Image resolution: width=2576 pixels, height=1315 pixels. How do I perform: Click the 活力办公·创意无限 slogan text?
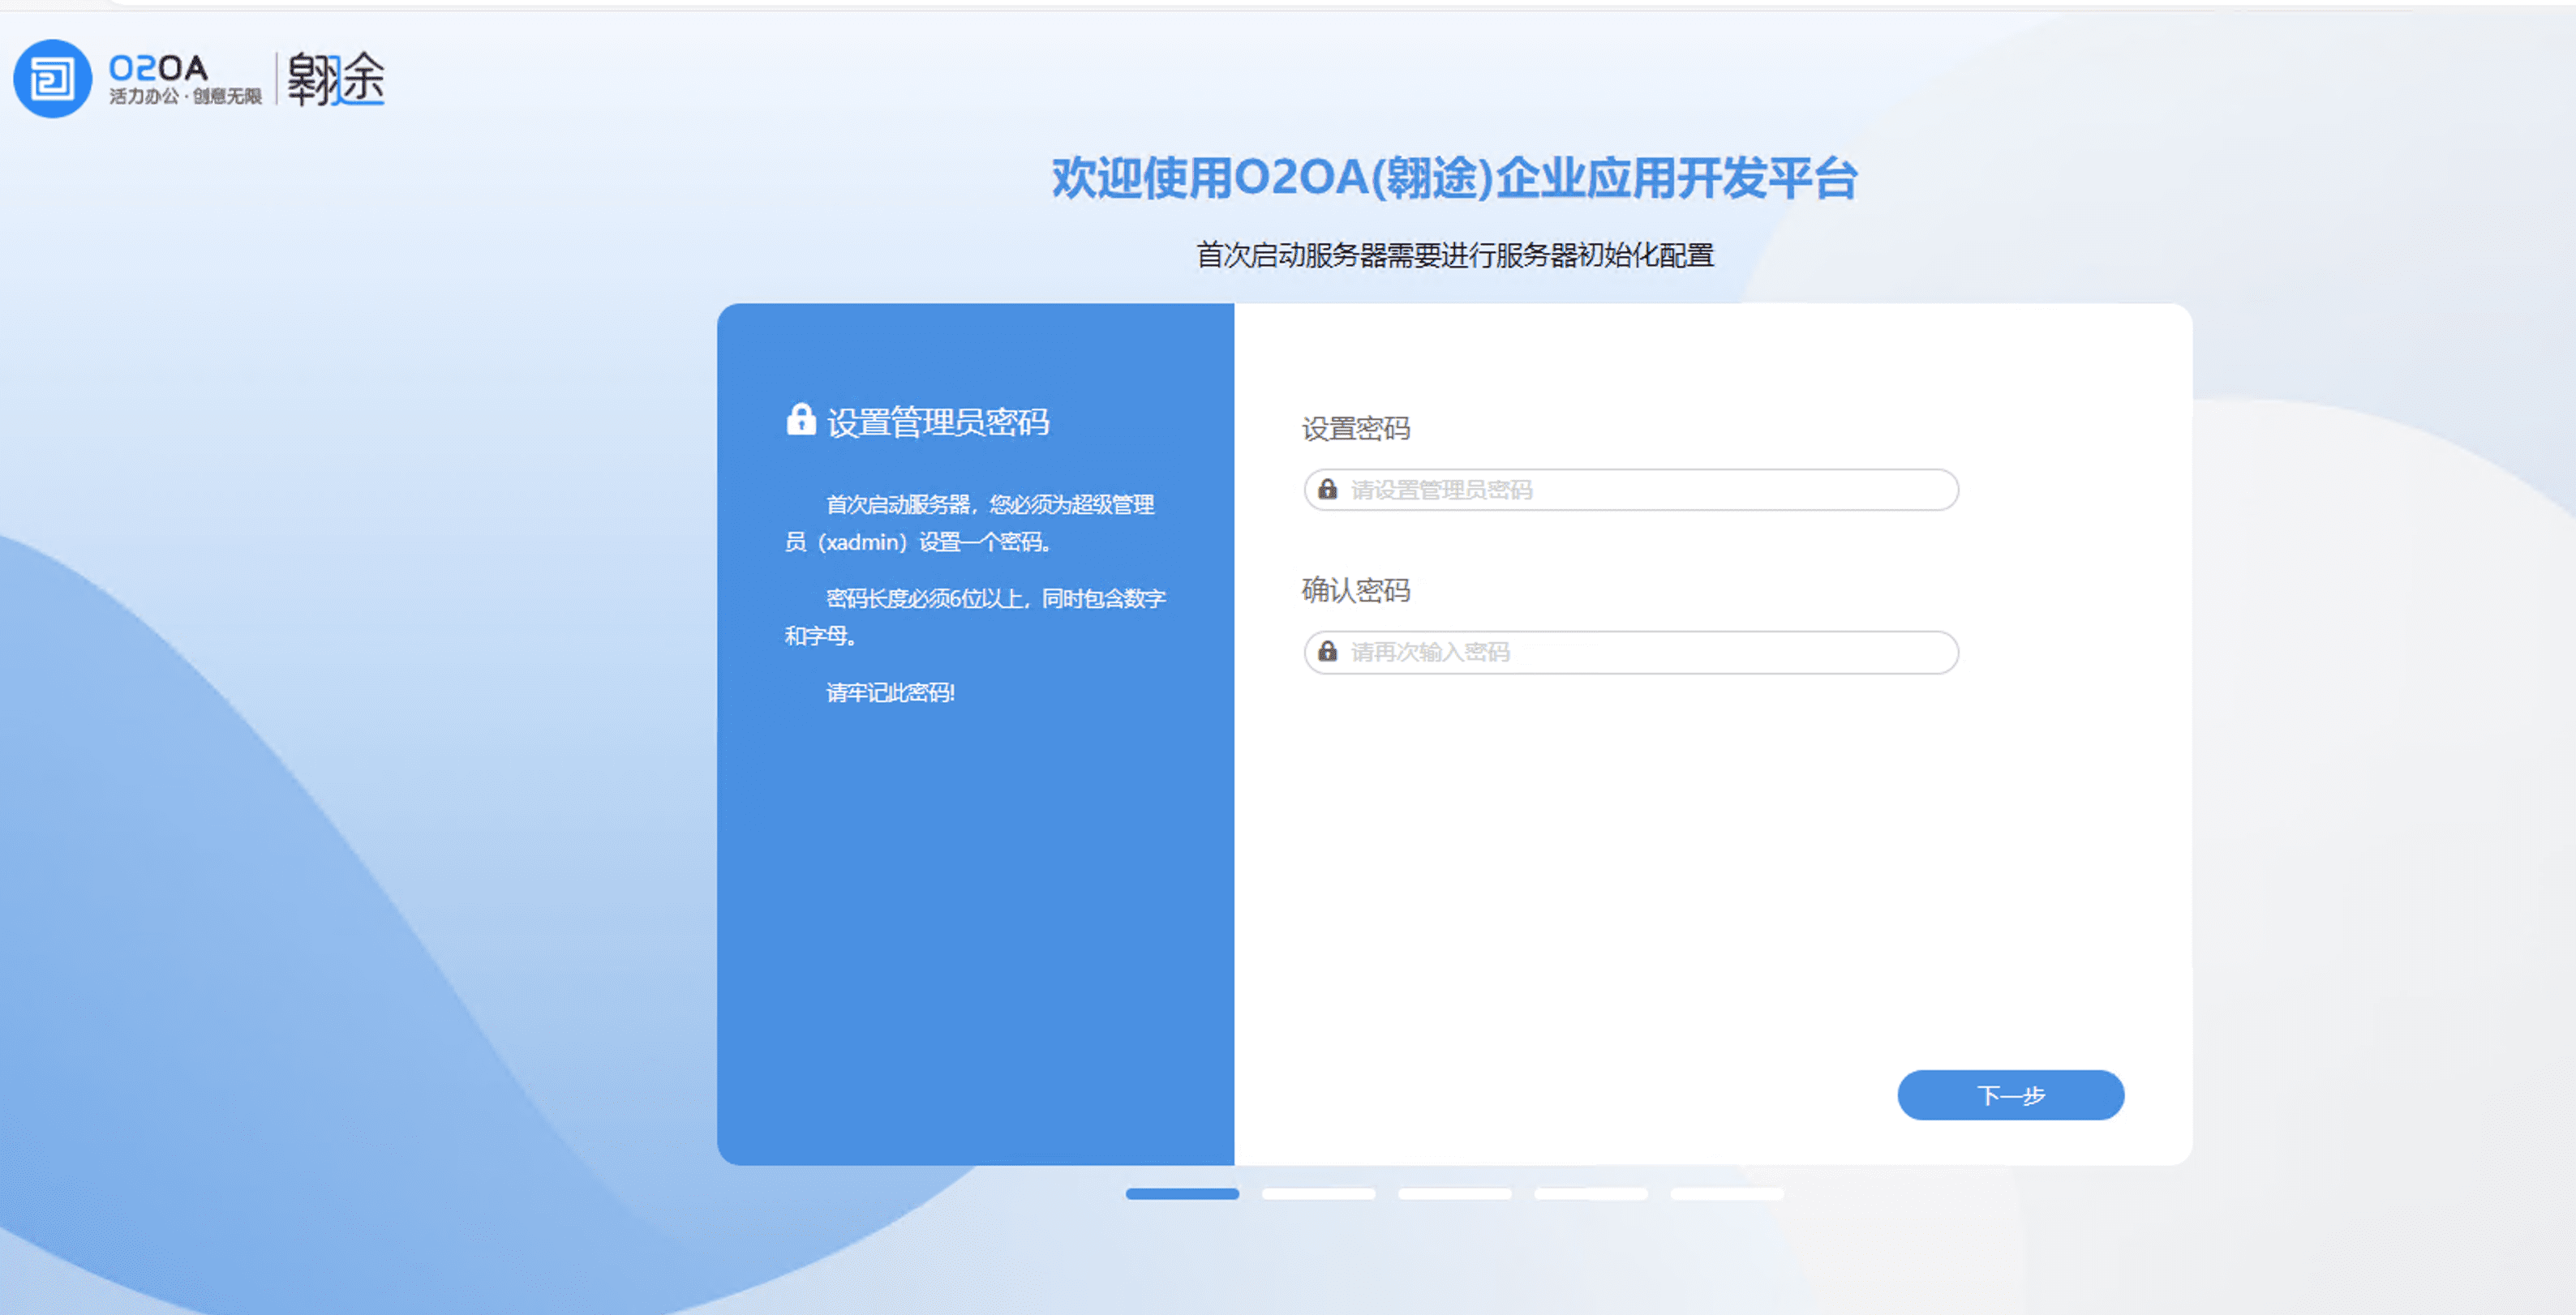click(x=185, y=96)
